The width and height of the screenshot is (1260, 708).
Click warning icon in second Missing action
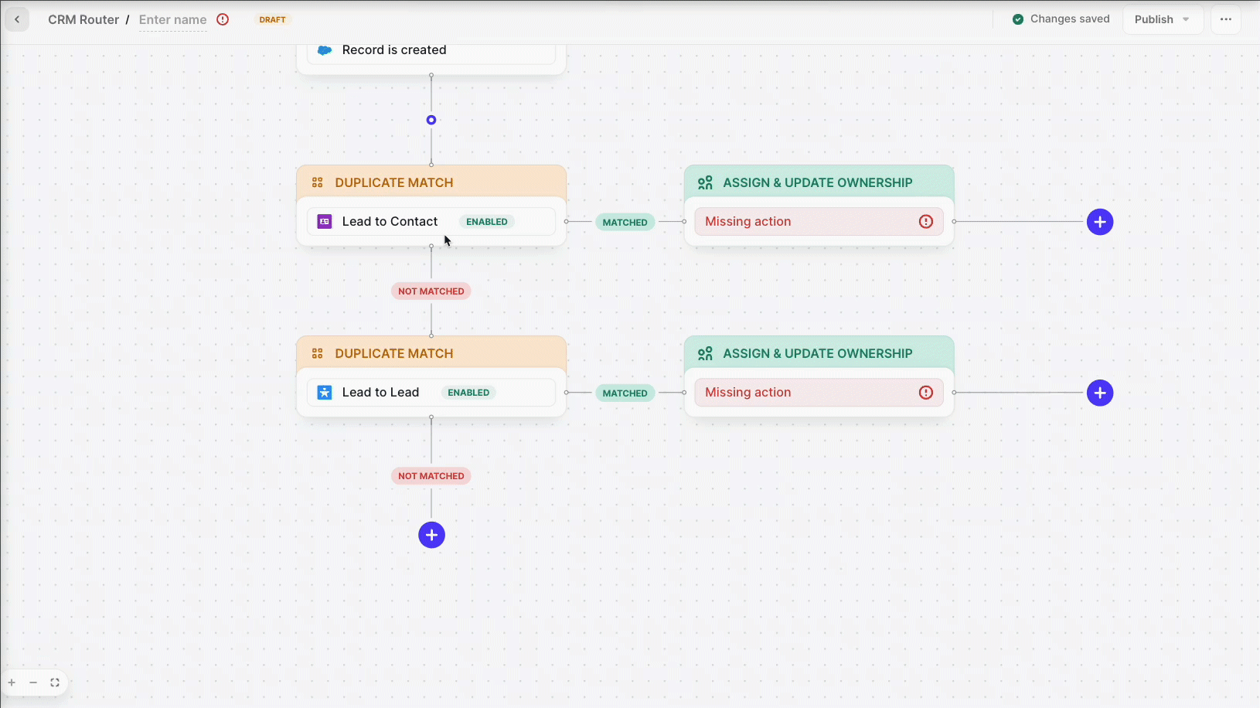pyautogui.click(x=926, y=393)
